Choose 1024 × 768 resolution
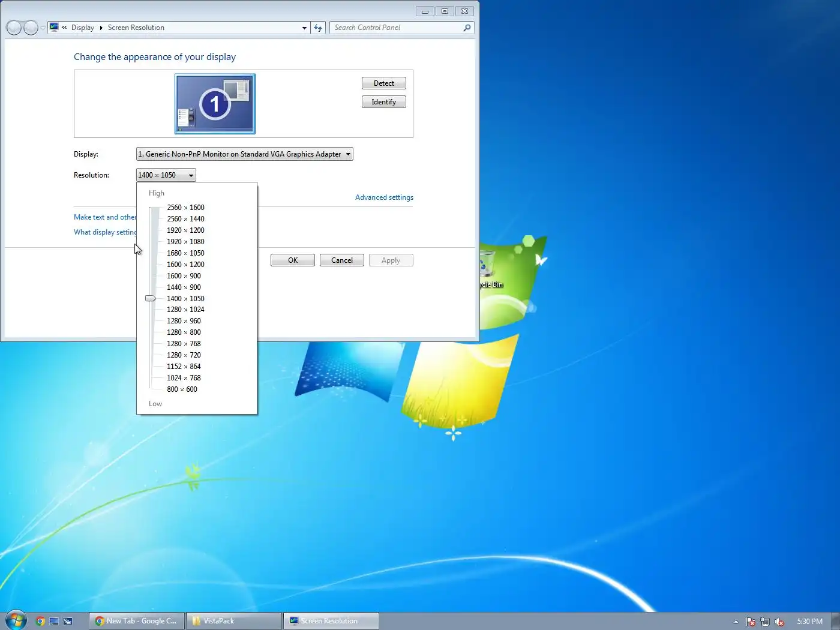Screen dimensions: 840x630 [x=184, y=378]
